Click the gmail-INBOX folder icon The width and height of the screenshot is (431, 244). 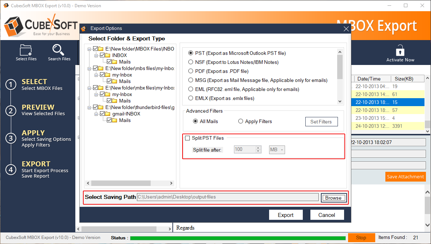pos(108,114)
